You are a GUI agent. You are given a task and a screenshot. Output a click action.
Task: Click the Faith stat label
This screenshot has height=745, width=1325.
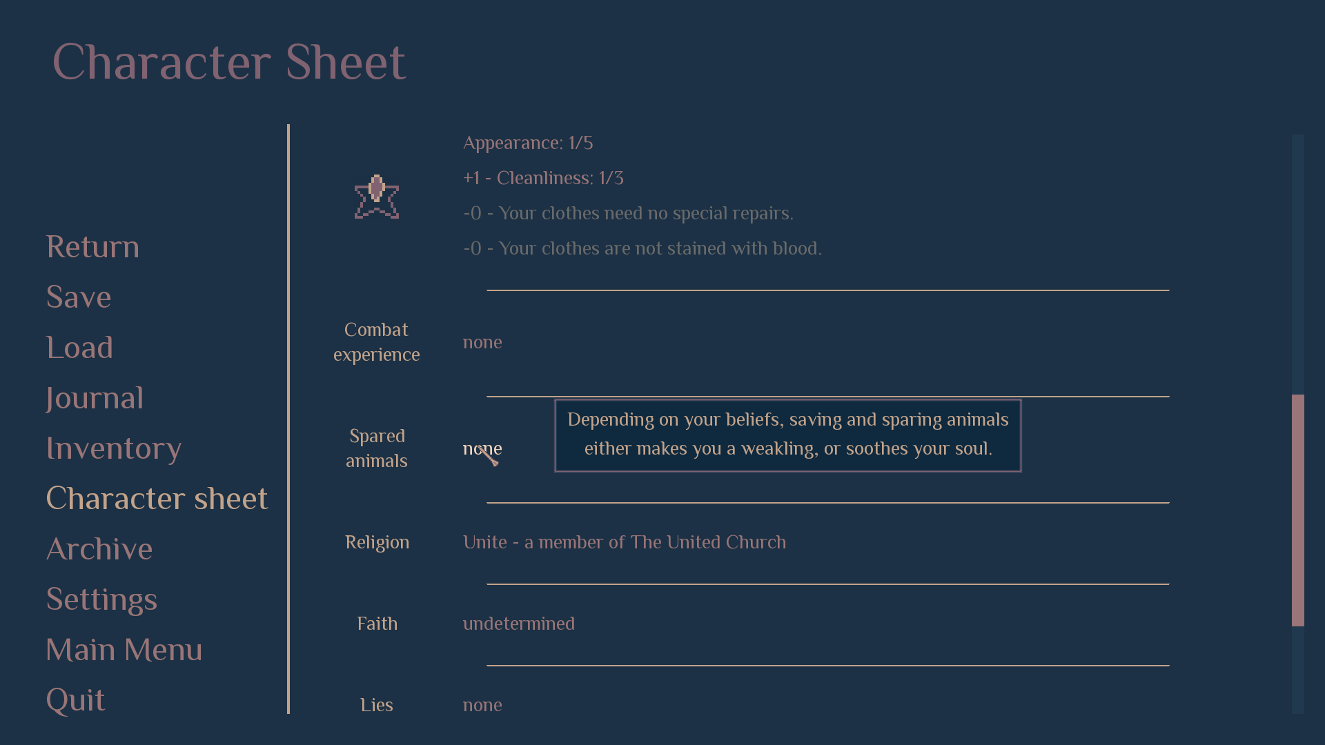(377, 624)
